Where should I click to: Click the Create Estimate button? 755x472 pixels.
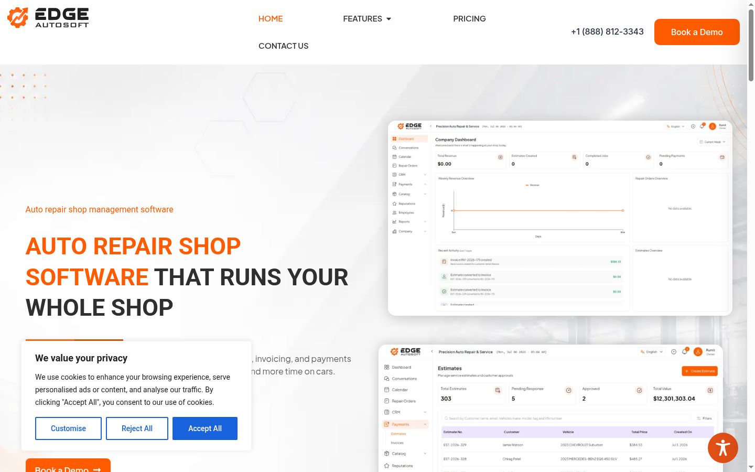[x=700, y=371]
